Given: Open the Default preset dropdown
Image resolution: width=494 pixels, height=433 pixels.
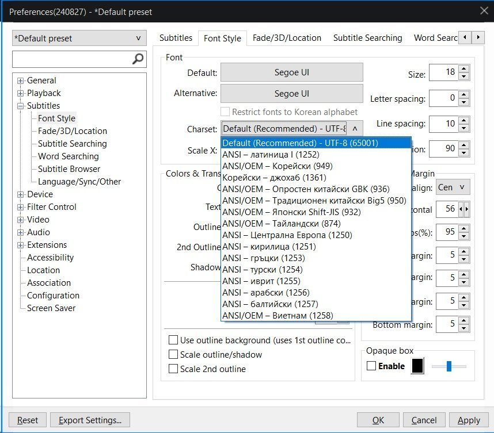Looking at the screenshot, I should click(x=79, y=39).
